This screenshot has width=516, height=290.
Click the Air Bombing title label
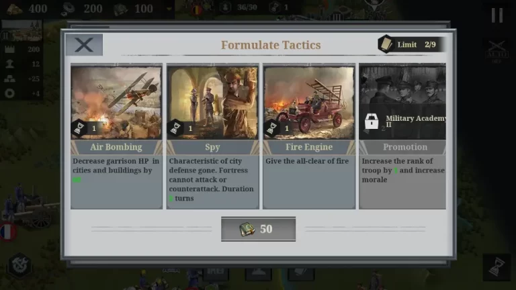pyautogui.click(x=116, y=147)
